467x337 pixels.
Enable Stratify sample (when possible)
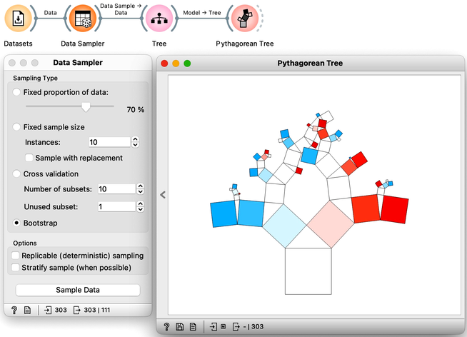click(15, 267)
